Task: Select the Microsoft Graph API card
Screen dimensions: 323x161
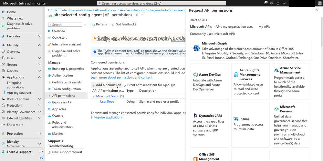Action: pyautogui.click(x=251, y=50)
